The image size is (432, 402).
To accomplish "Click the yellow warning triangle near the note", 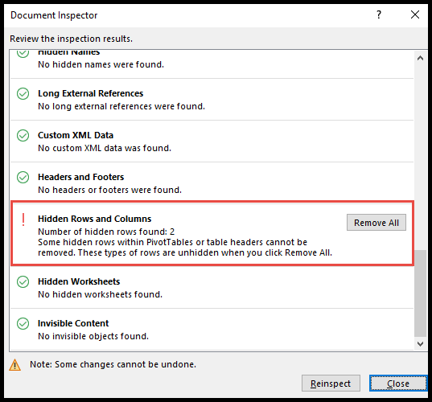I will click(x=14, y=365).
